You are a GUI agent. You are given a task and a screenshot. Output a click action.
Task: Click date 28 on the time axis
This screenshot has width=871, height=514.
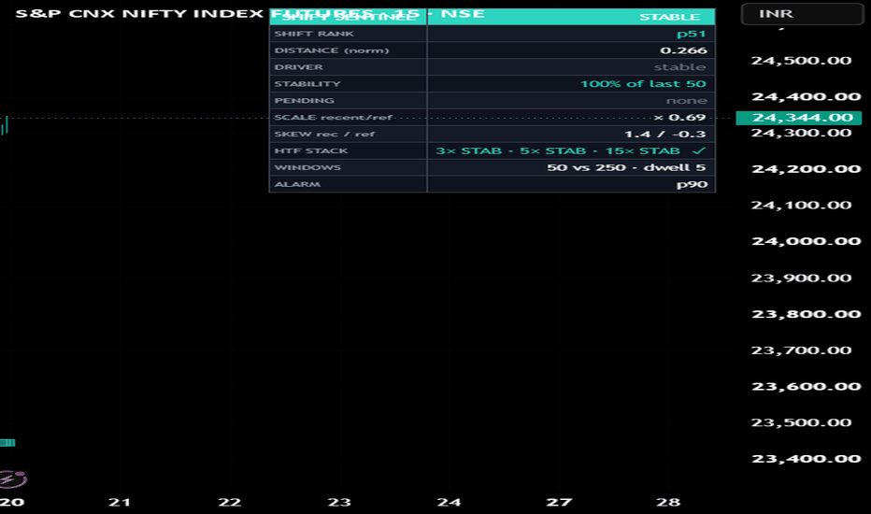(x=668, y=503)
